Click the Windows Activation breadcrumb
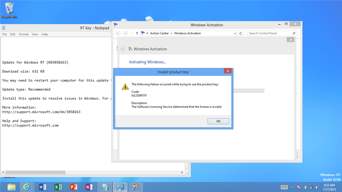The image size is (342, 192). tap(187, 33)
